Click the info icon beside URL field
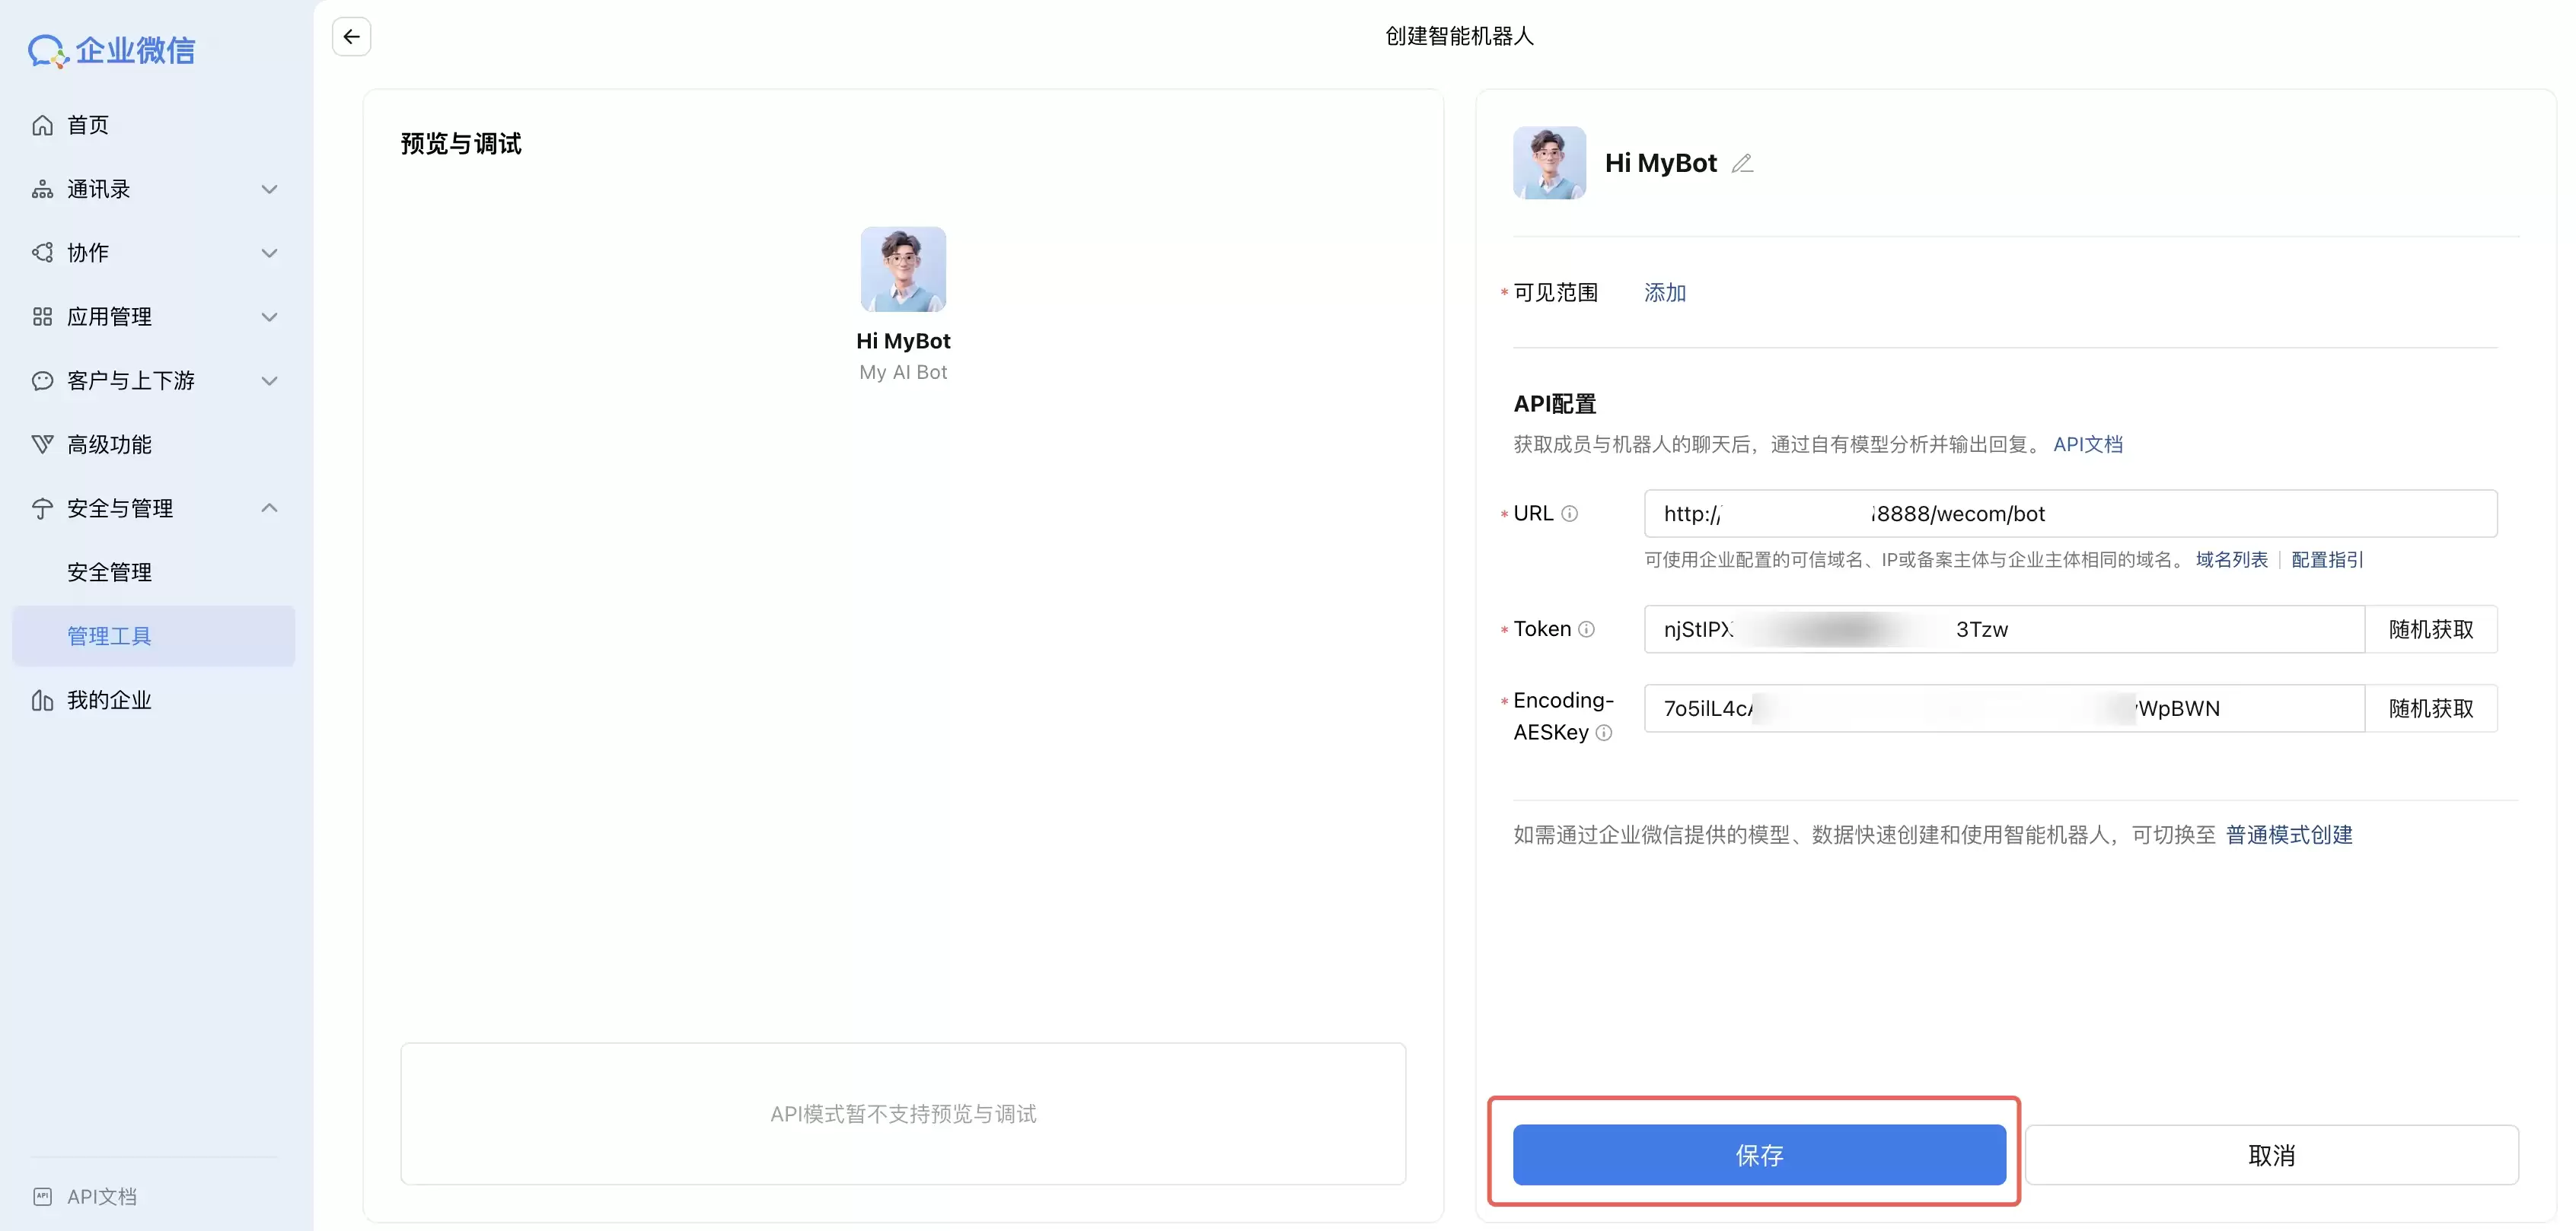This screenshot has width=2576, height=1231. pos(1571,513)
